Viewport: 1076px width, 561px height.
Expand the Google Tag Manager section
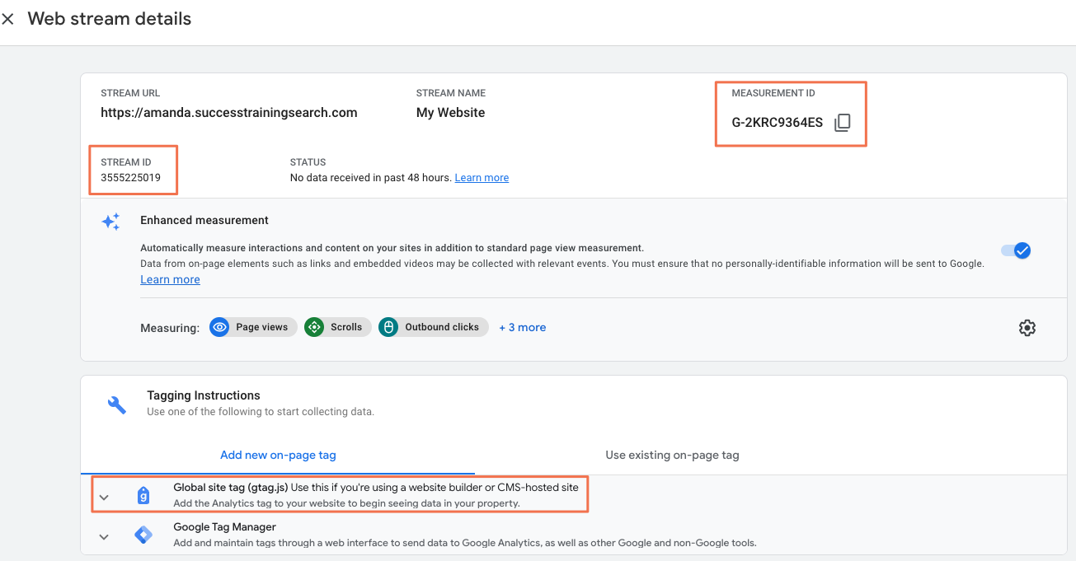pyautogui.click(x=104, y=537)
